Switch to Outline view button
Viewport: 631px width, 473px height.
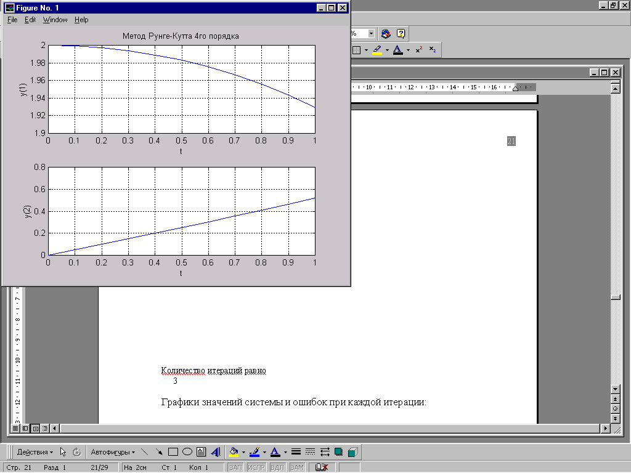coord(45,427)
